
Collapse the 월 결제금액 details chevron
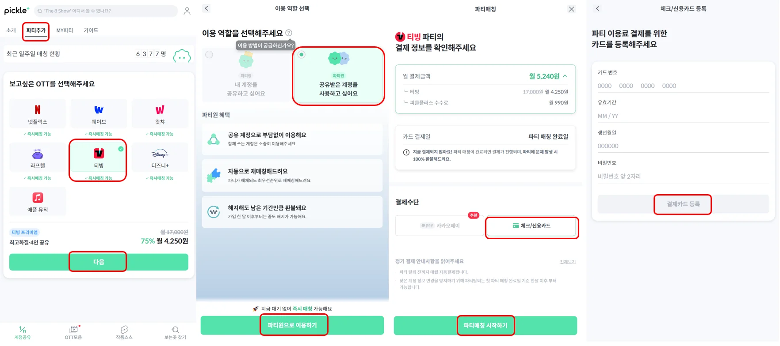(x=565, y=76)
